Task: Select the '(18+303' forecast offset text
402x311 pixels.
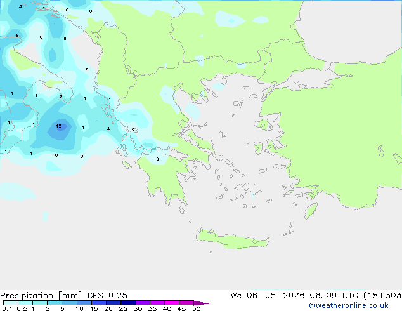Action: [x=382, y=296]
